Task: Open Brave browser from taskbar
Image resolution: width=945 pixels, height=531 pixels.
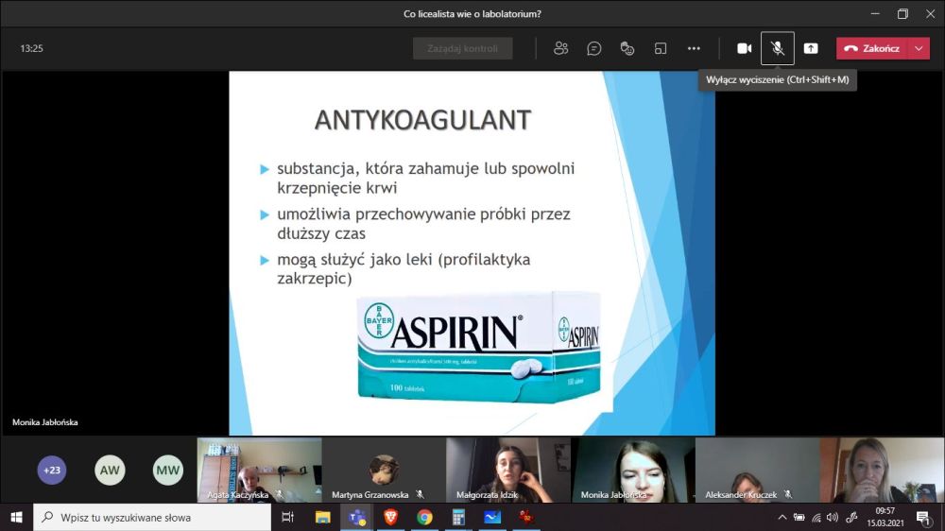Action: coord(390,517)
